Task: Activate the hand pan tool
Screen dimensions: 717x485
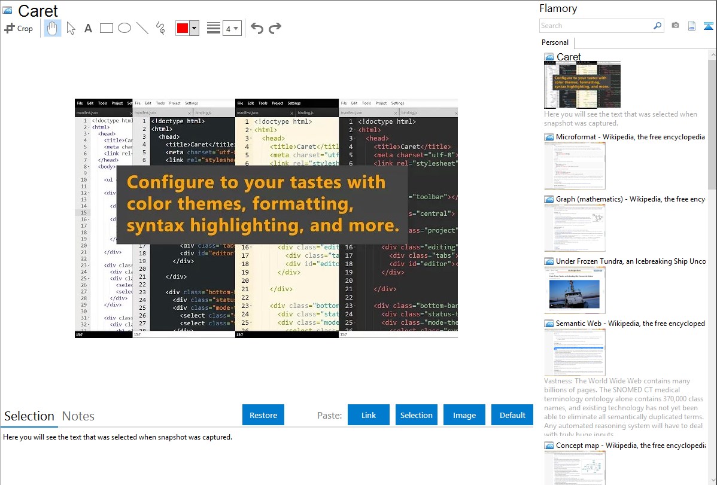Action: (52, 28)
